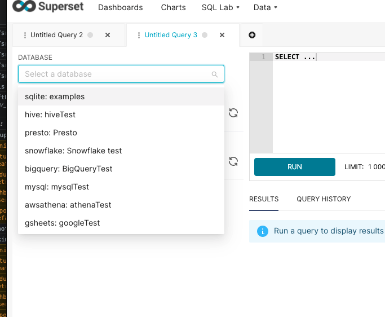Click the info icon in results notice
This screenshot has height=317, width=385.
(x=263, y=231)
